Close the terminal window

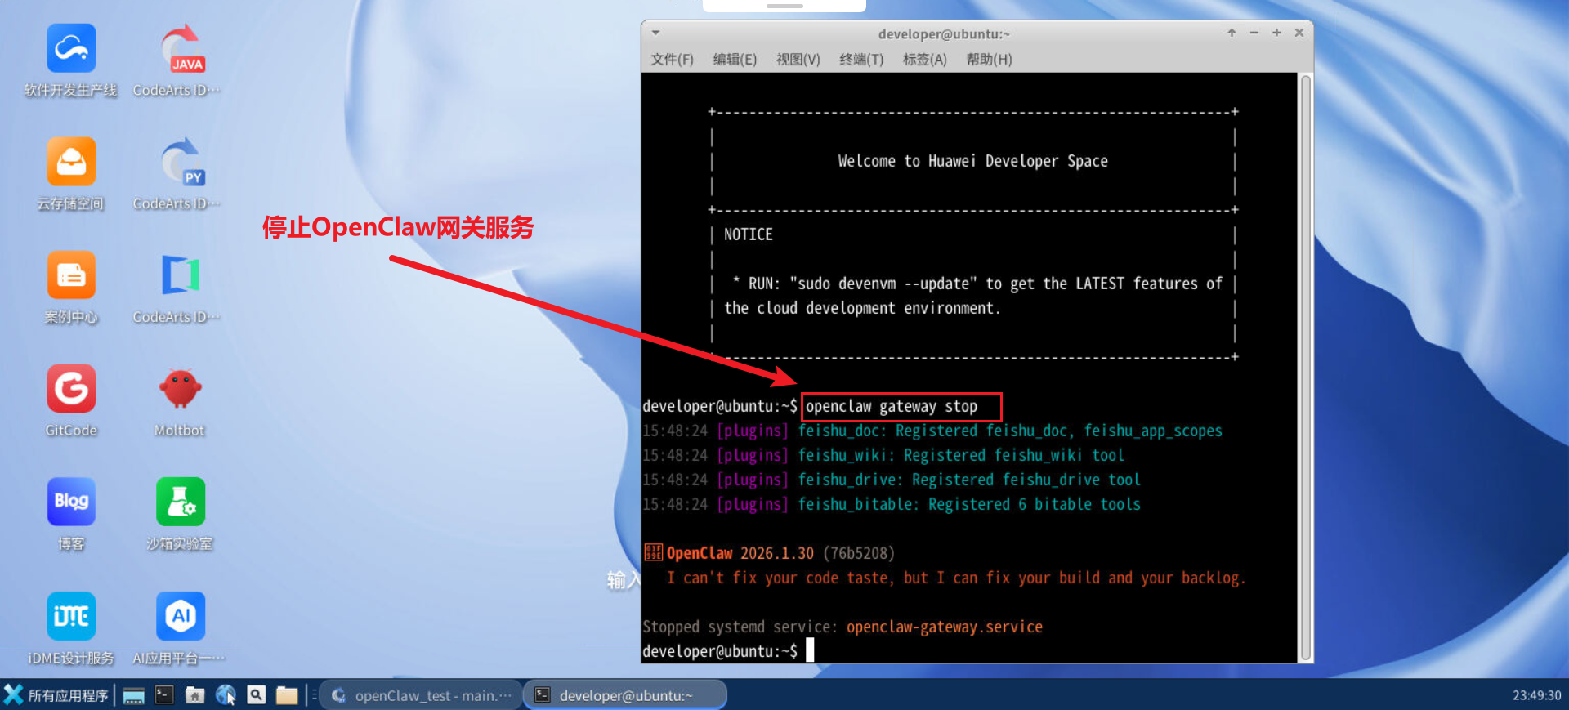[x=1299, y=33]
